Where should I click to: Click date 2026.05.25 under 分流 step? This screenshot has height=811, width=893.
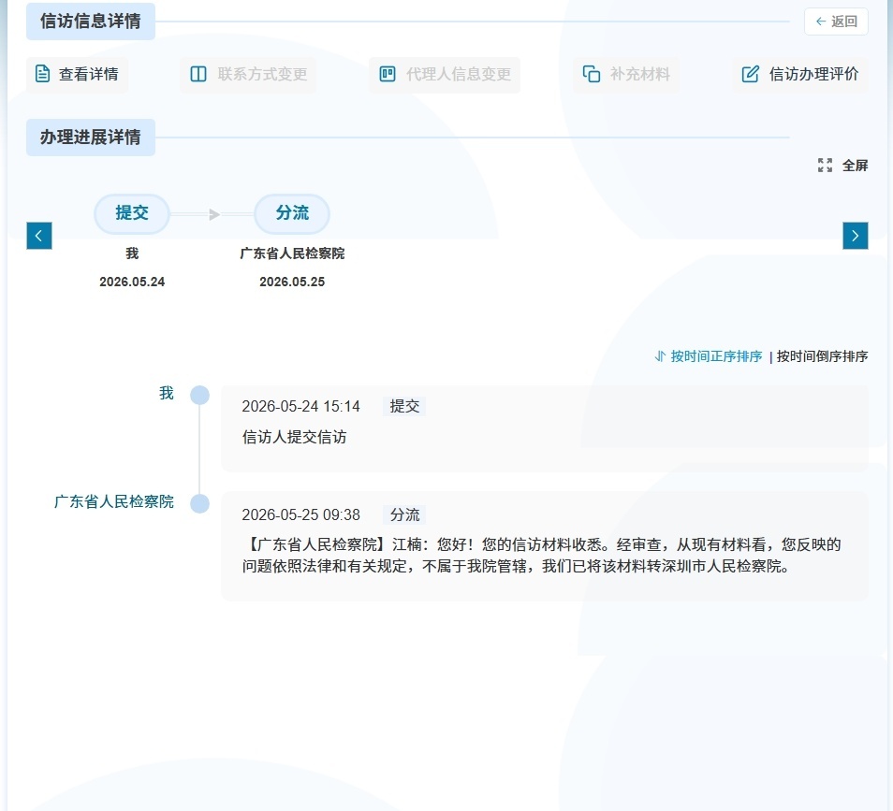click(x=292, y=282)
